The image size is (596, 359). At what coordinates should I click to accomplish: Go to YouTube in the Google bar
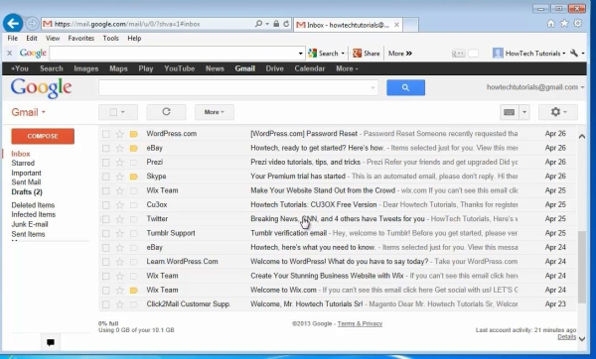180,68
